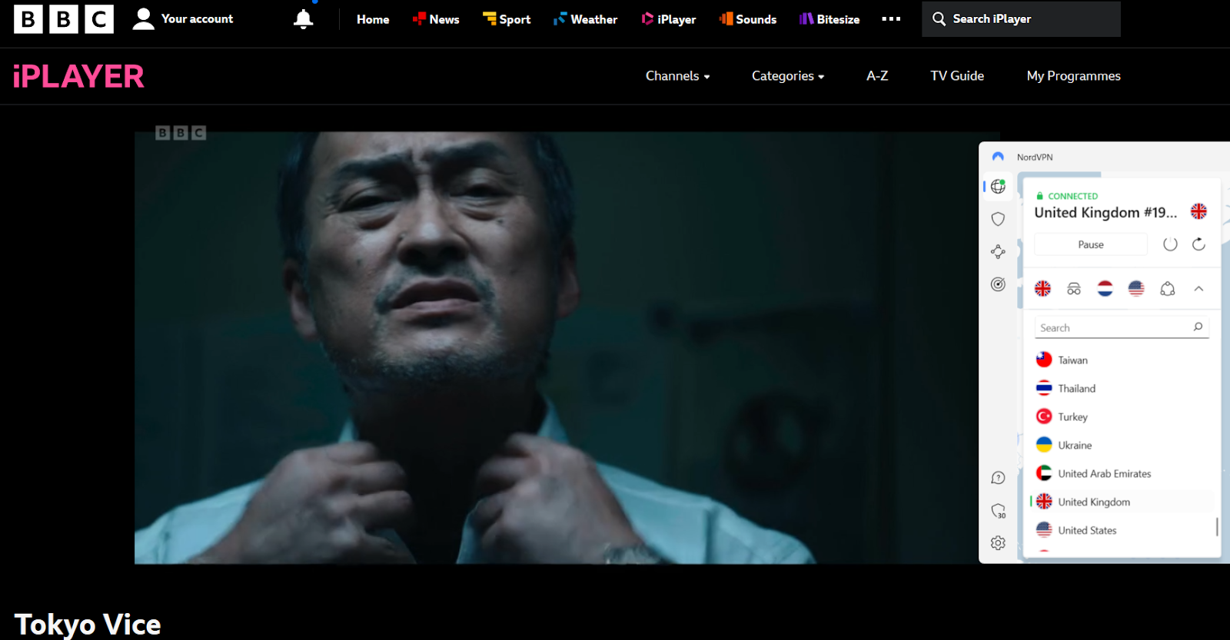Go to BBC Home
The image size is (1230, 640).
coord(373,19)
